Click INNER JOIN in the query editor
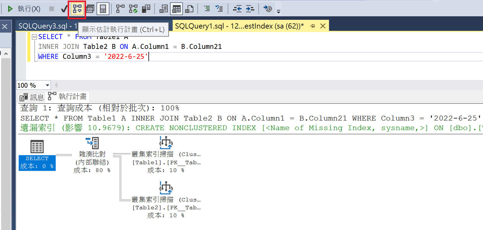483x230 pixels. (x=59, y=47)
